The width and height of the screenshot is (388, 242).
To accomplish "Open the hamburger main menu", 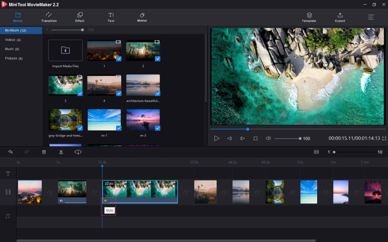I will [371, 17].
